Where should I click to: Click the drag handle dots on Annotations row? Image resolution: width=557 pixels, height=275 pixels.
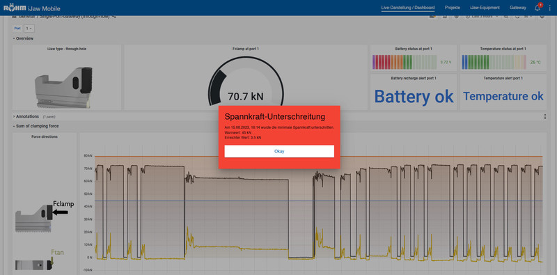544,116
